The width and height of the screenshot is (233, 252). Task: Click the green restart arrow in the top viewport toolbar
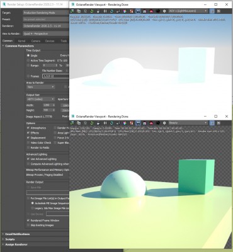[x=92, y=11]
